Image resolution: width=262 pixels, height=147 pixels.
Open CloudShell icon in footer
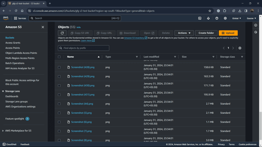click(x=4, y=144)
